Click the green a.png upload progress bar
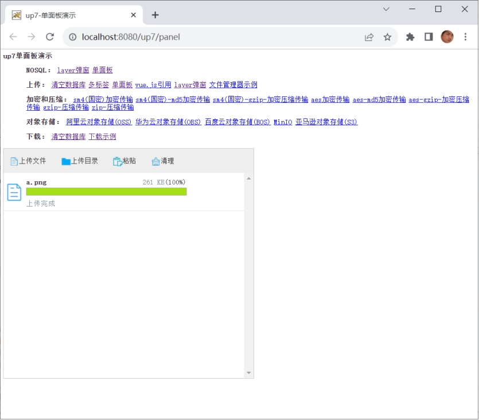 [x=106, y=192]
